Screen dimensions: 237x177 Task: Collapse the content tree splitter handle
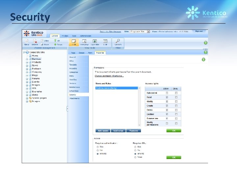click(x=67, y=109)
